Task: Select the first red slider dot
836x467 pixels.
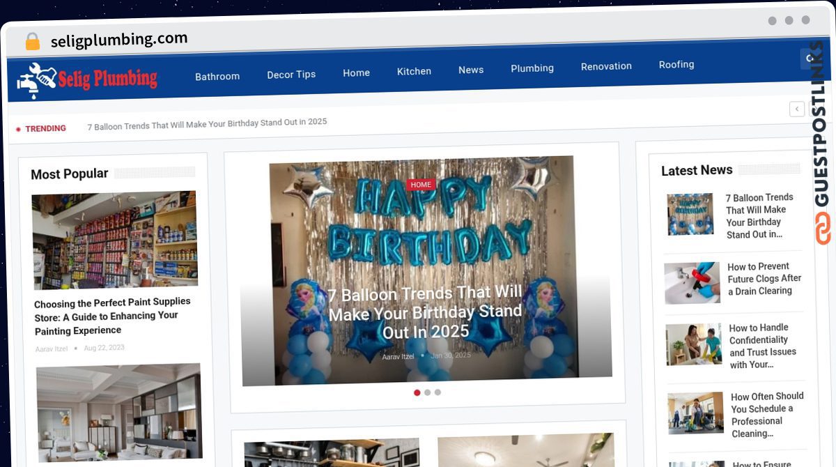Action: [x=417, y=392]
